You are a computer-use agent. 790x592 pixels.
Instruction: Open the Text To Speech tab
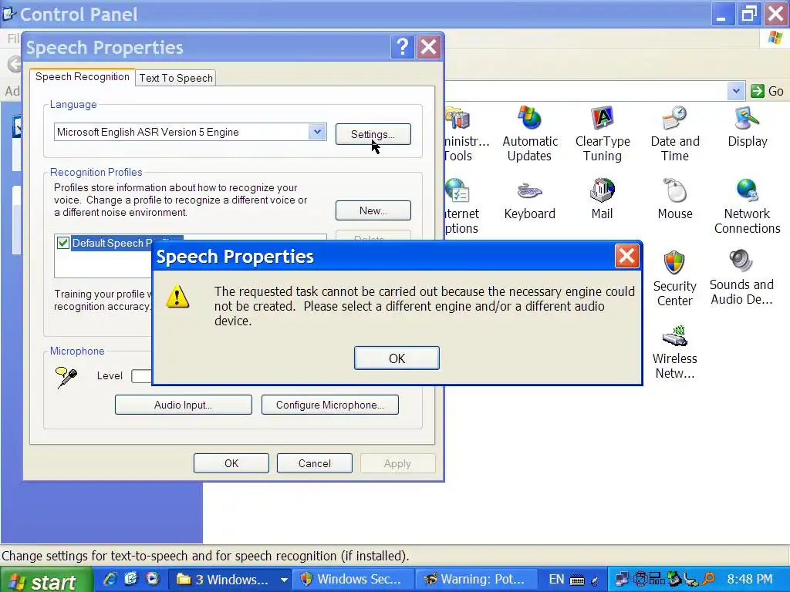pyautogui.click(x=176, y=78)
